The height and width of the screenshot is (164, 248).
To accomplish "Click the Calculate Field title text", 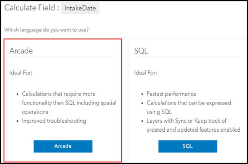I will pos(32,8).
